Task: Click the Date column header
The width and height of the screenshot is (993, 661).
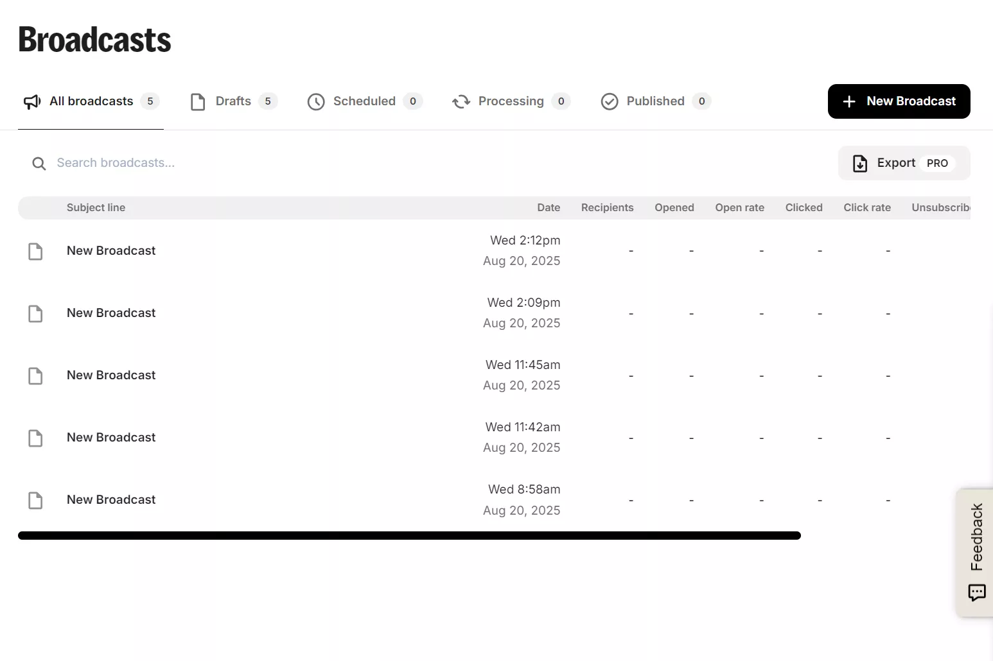Action: (x=549, y=208)
